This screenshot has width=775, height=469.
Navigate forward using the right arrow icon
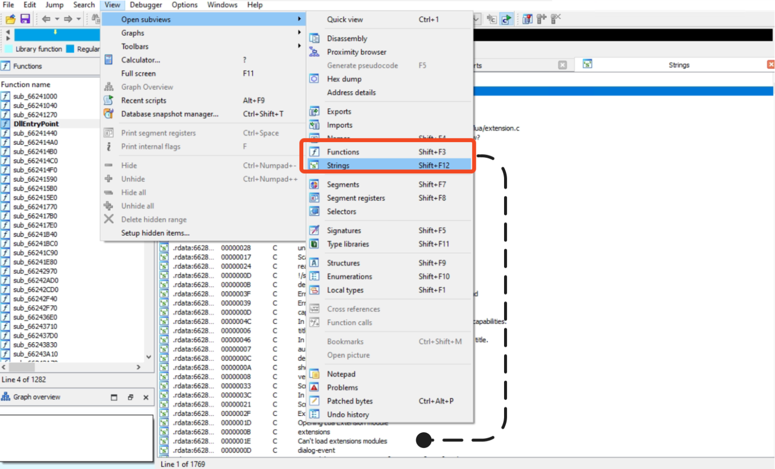68,19
